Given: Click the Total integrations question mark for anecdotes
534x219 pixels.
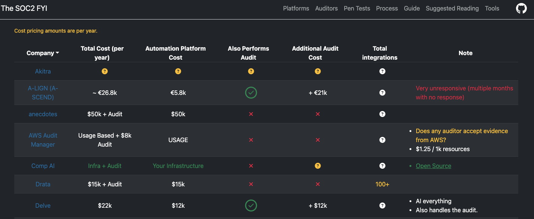Looking at the screenshot, I should click(x=382, y=114).
